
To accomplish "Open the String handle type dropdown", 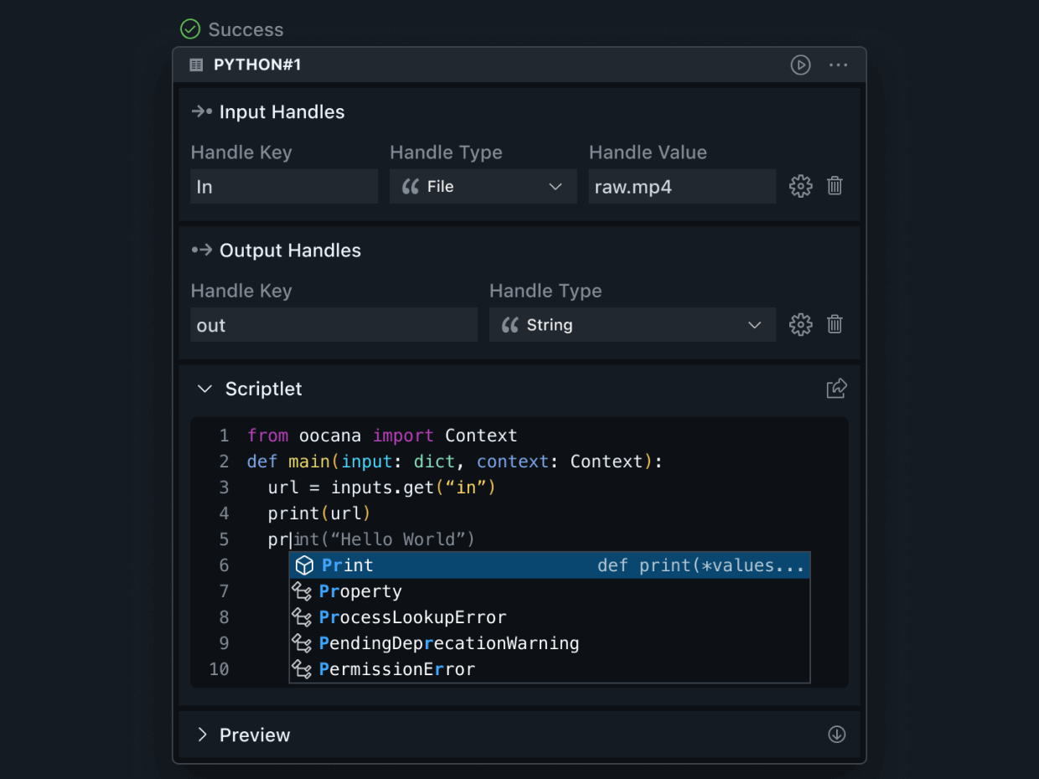I will [632, 325].
